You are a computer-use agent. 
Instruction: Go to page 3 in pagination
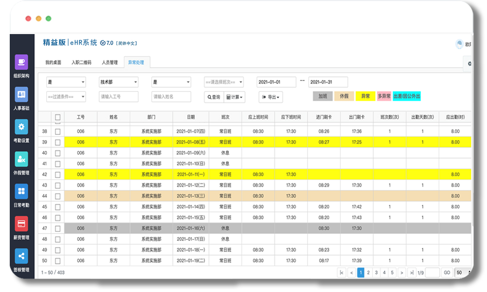point(376,273)
